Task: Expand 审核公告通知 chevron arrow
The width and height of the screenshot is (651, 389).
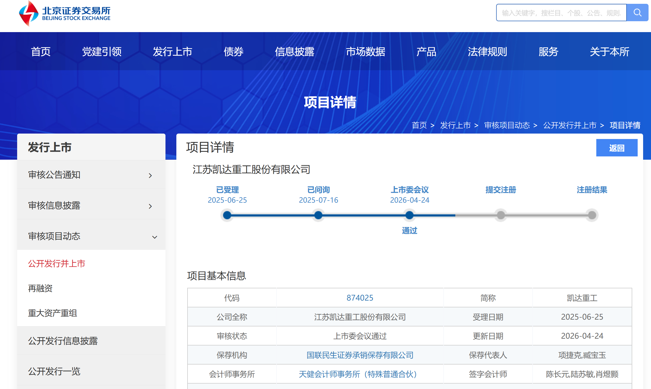Action: point(150,175)
